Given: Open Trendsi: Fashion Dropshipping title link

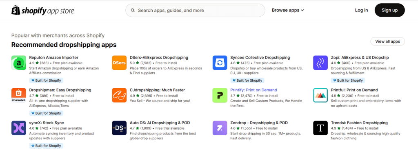Looking at the screenshot, I should (x=359, y=123).
